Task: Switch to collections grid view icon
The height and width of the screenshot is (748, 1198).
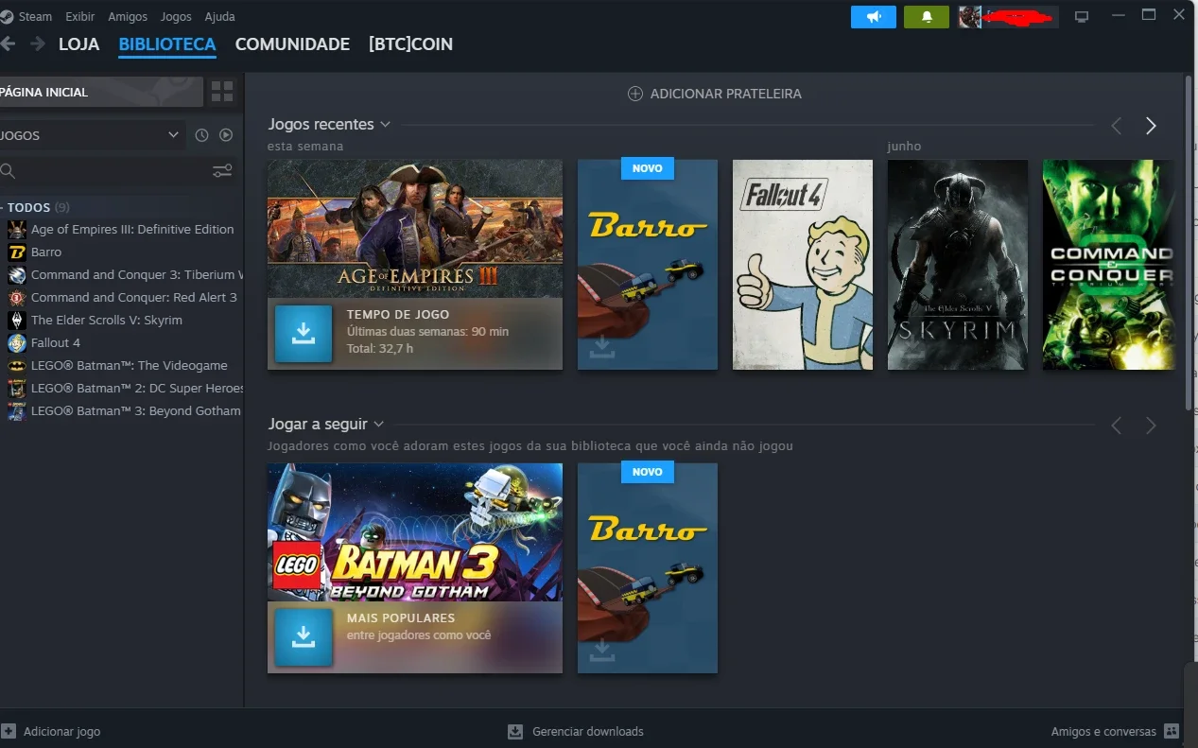Action: (222, 92)
